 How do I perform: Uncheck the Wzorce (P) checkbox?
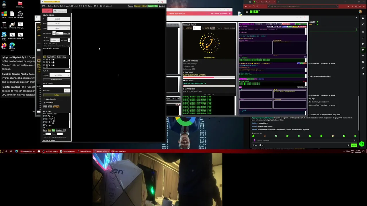tap(44, 102)
